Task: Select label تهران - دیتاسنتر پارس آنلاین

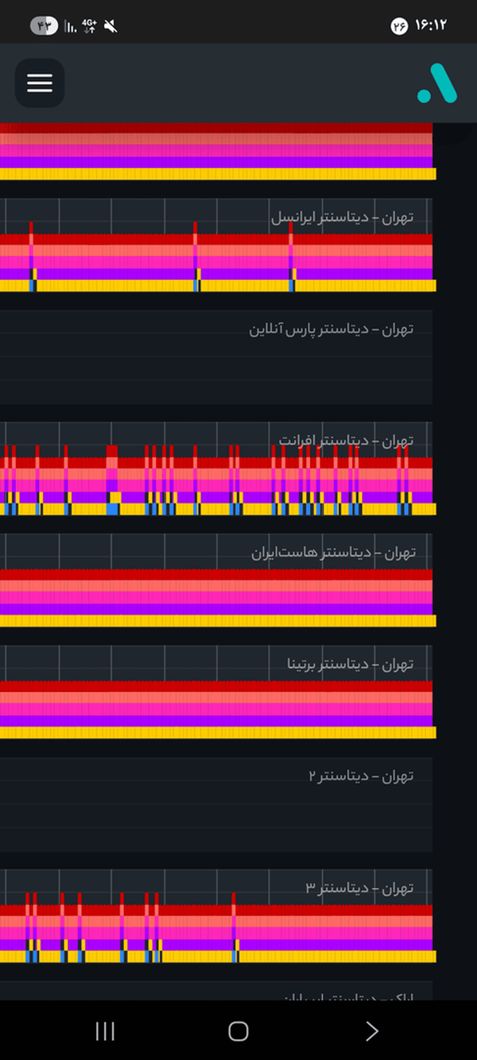Action: tap(332, 328)
